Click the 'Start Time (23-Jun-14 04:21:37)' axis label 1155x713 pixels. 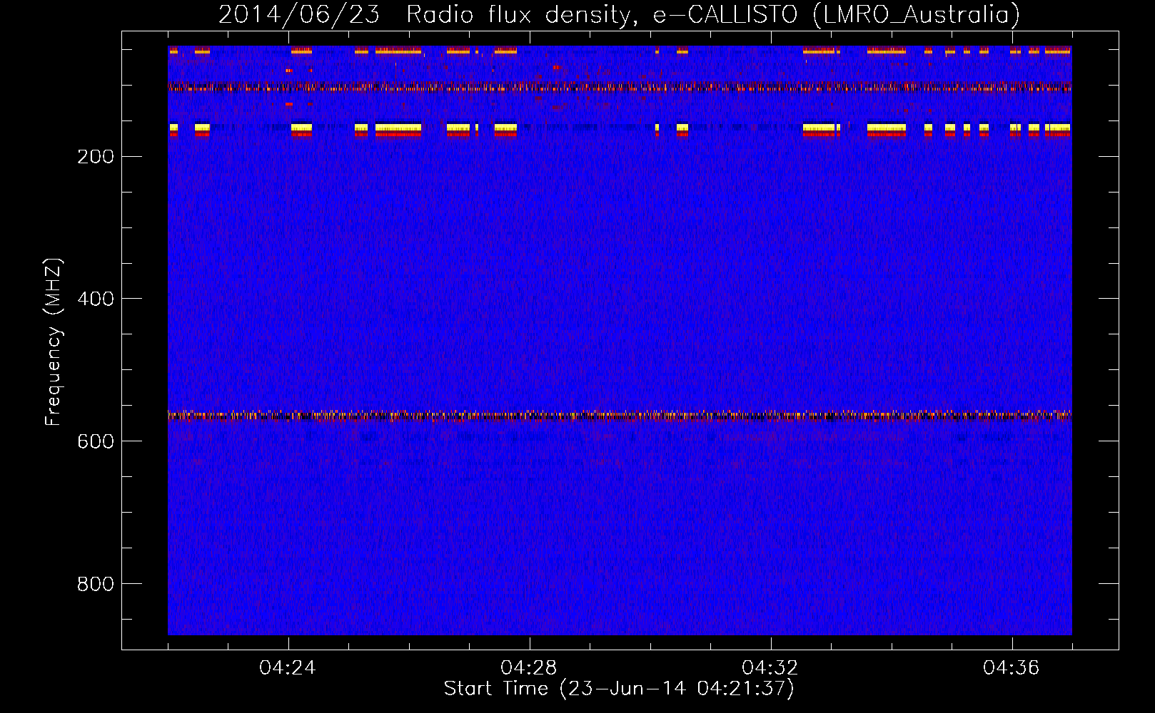pyautogui.click(x=619, y=689)
